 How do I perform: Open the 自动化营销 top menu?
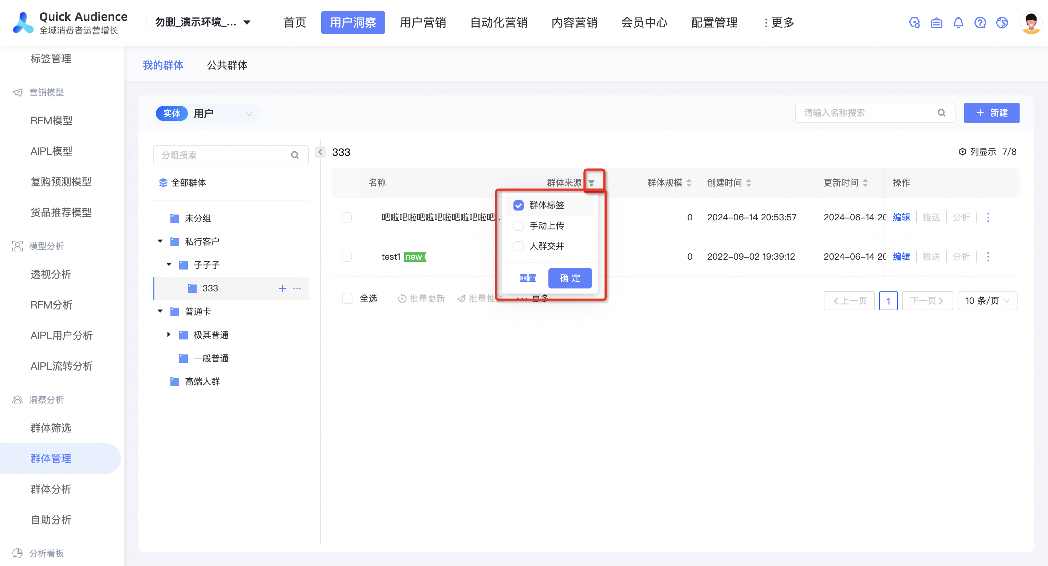(499, 23)
